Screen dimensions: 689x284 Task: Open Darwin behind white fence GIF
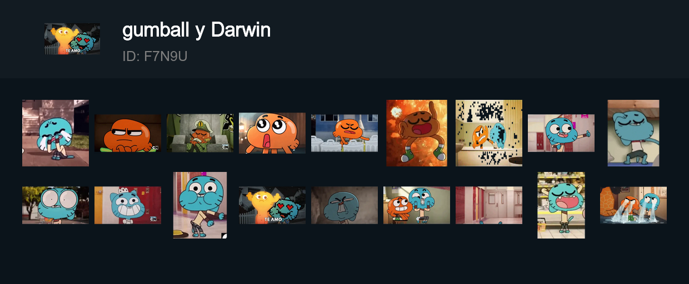(344, 133)
